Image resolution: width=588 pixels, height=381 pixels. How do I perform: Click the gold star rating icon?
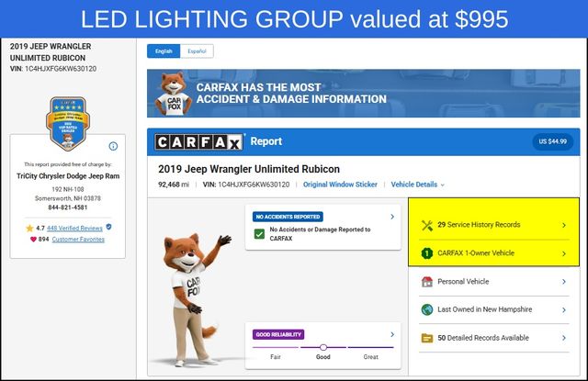29,229
